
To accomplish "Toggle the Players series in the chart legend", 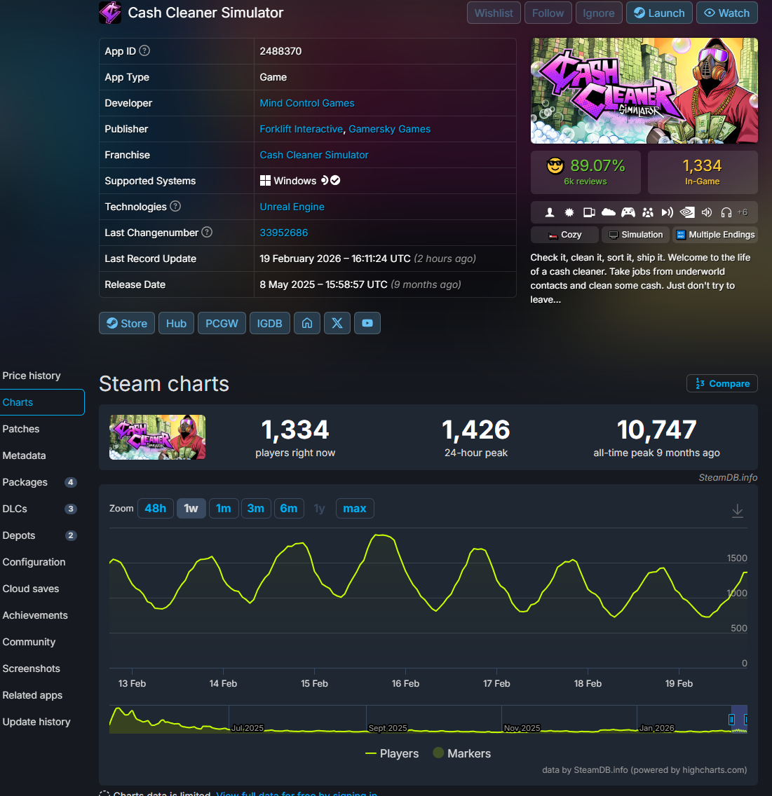I will (392, 753).
